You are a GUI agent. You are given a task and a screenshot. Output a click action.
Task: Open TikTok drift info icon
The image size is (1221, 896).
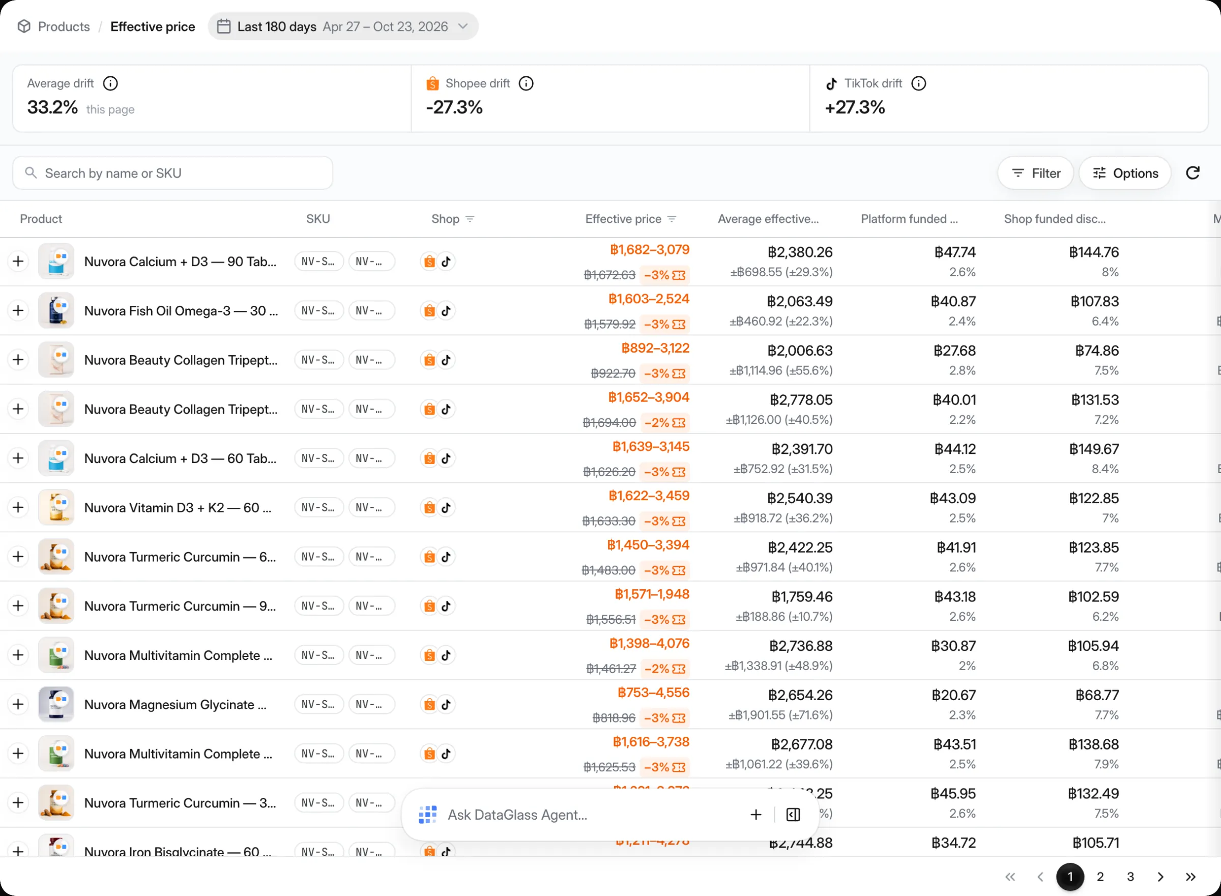pyautogui.click(x=918, y=83)
